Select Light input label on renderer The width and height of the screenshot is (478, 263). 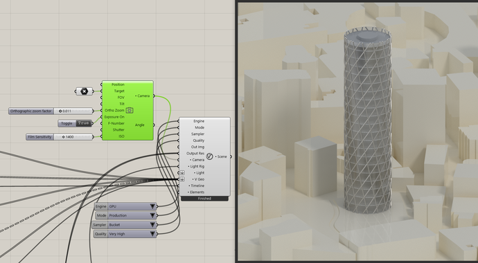pyautogui.click(x=200, y=173)
